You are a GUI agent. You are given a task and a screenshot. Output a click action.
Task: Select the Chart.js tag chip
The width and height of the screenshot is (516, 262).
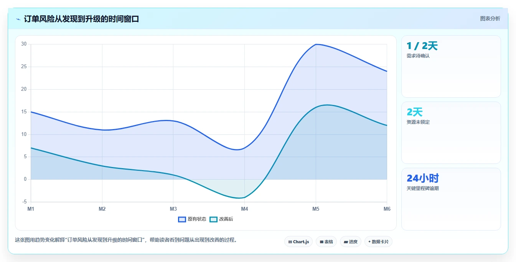click(298, 242)
